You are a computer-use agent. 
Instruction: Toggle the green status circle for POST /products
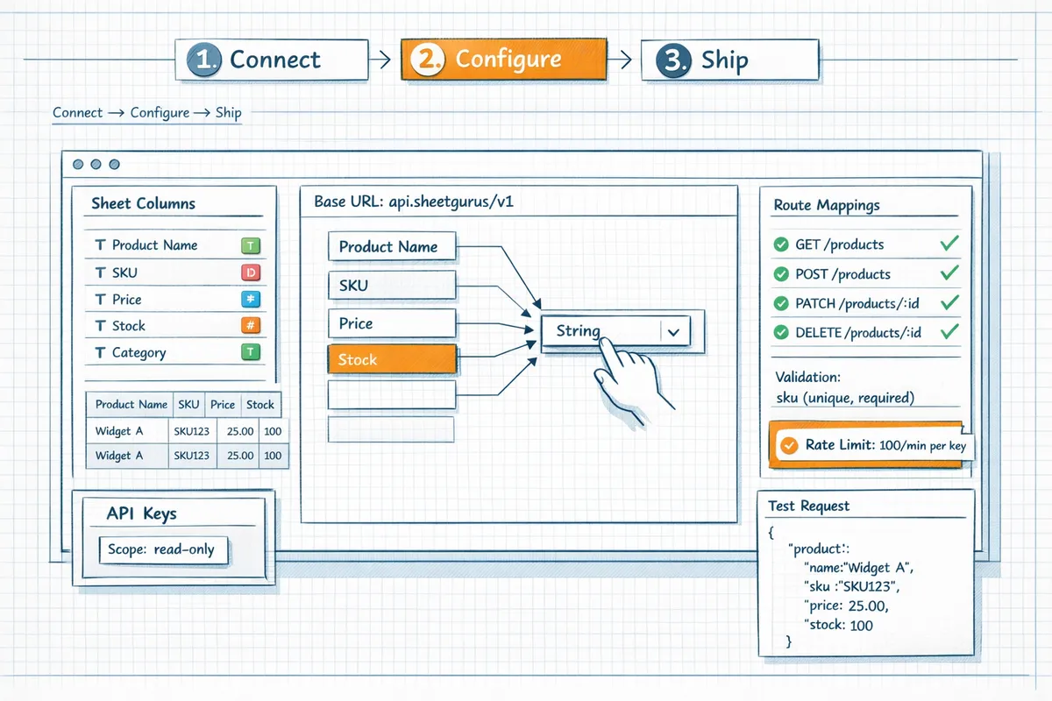pyautogui.click(x=780, y=274)
